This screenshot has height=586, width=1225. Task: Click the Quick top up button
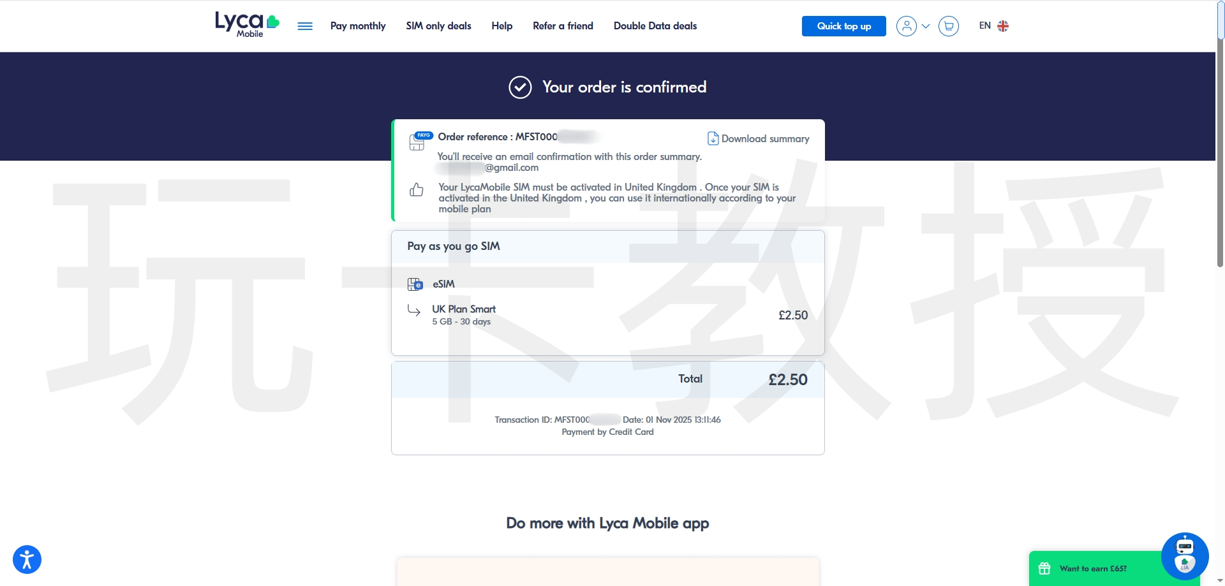coord(843,26)
